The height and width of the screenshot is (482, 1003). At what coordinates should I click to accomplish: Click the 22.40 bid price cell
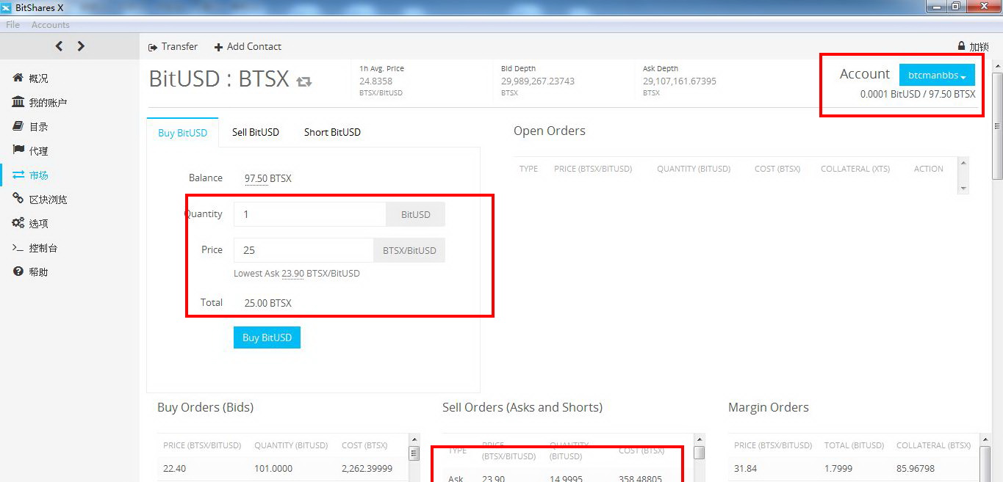(175, 468)
